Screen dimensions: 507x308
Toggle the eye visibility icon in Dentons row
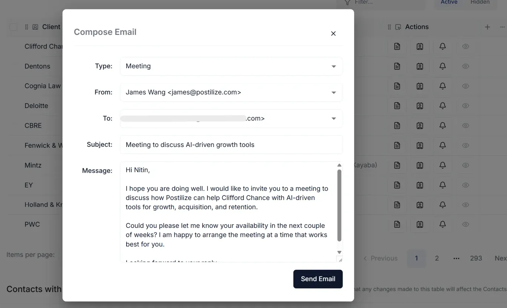pos(465,66)
